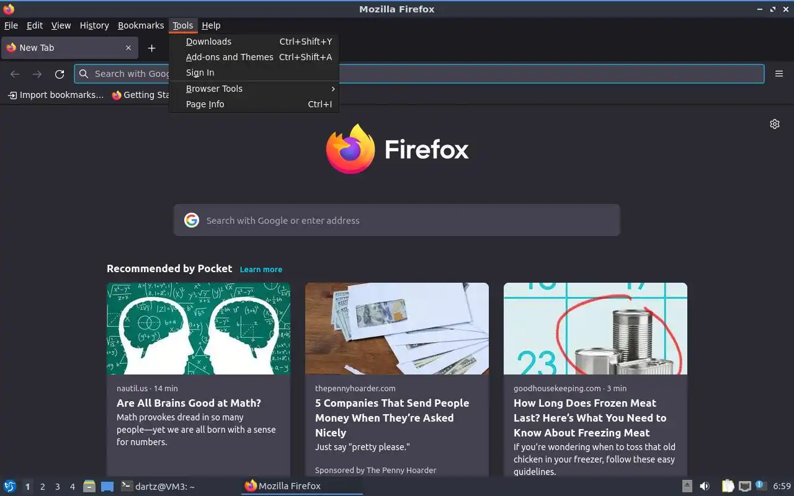Expand the Browser Tools submenu
Viewport: 794px width, 496px height.
[x=254, y=89]
